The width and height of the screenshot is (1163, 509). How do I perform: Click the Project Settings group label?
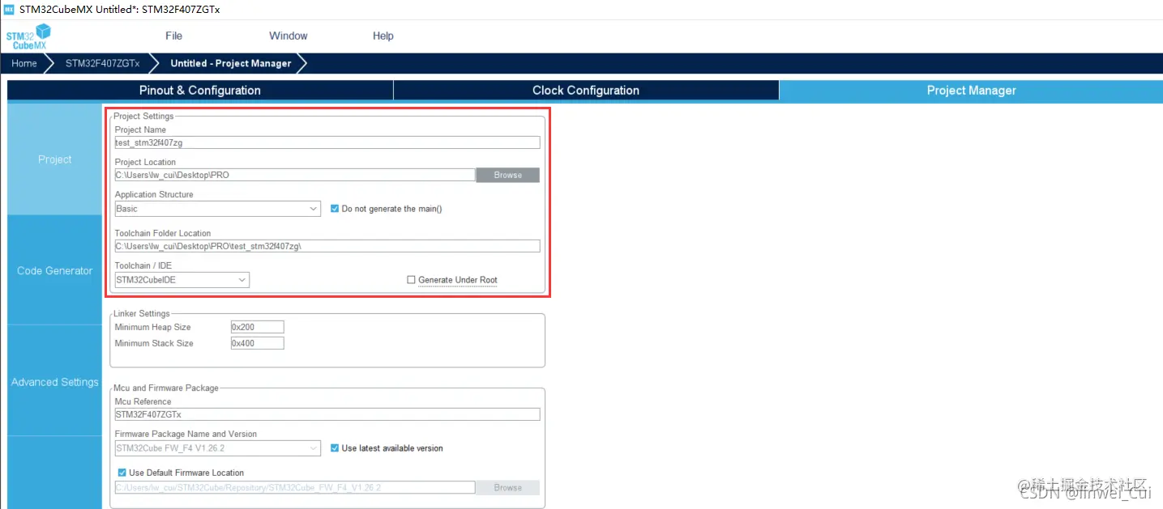143,117
